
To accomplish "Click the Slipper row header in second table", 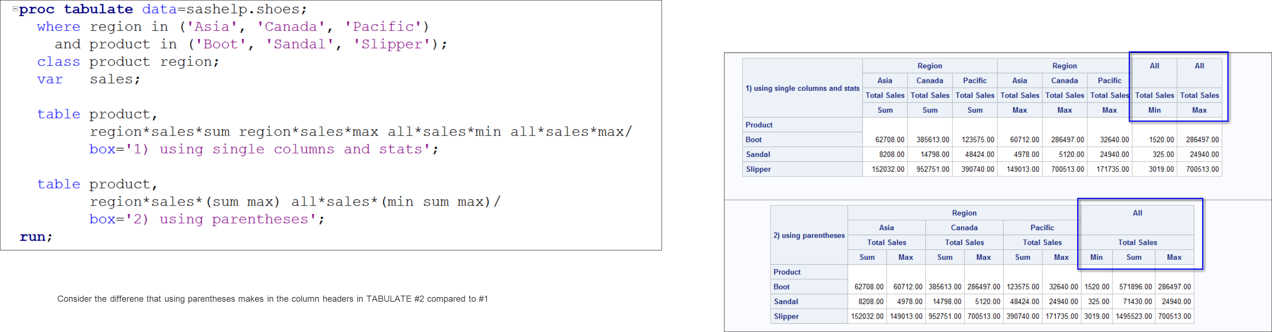I will [786, 317].
